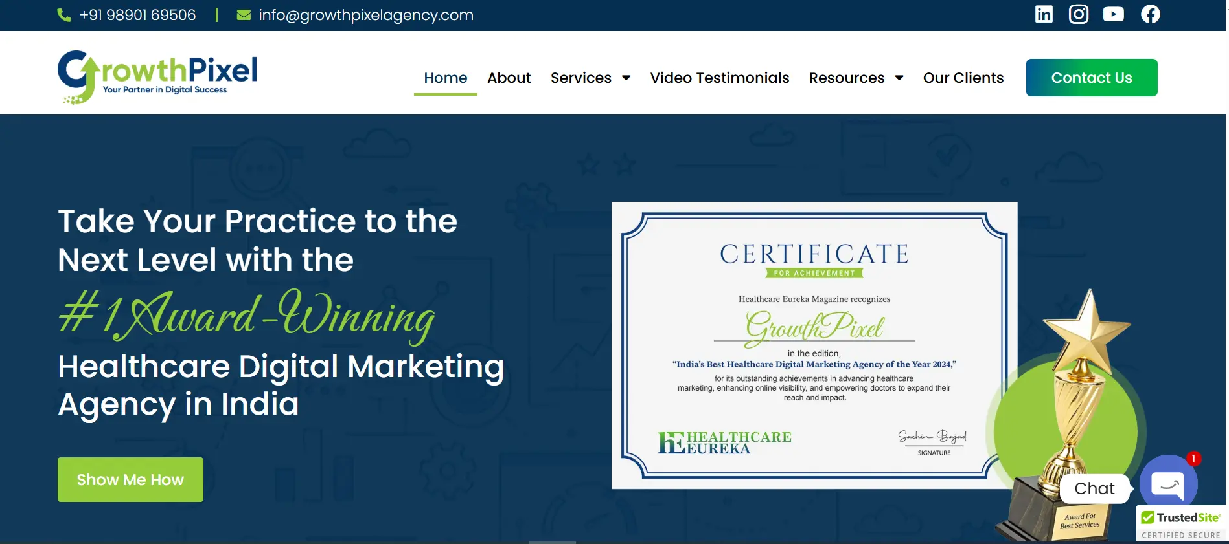Click "Your Partner in Digital Success" tagline

tap(165, 90)
